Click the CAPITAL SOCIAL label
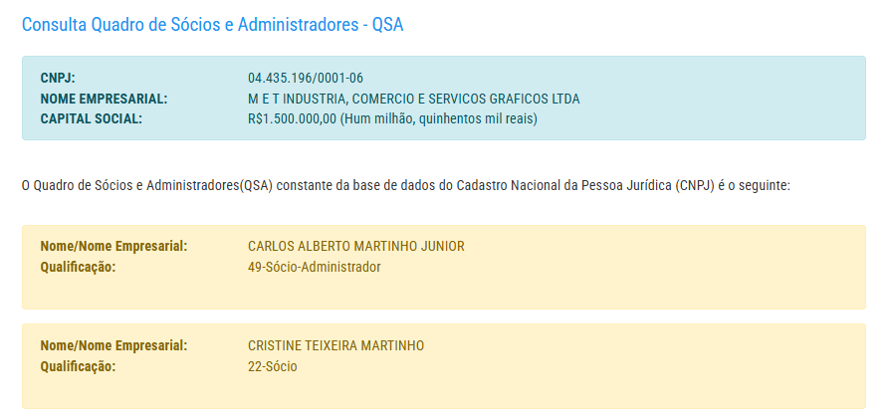 [x=92, y=119]
